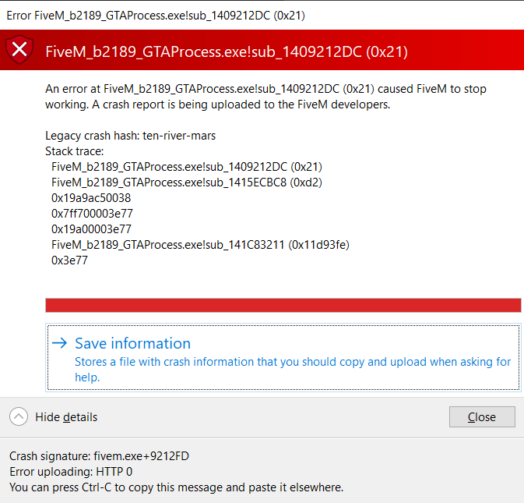524x503 pixels.
Task: Click the 'Error uploading: HTTP 0' text
Action: 71,472
